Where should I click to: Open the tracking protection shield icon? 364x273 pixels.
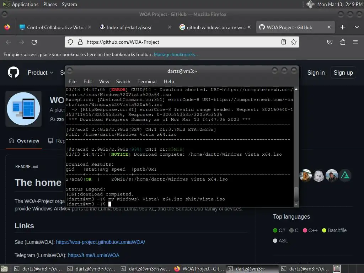[x=70, y=42]
